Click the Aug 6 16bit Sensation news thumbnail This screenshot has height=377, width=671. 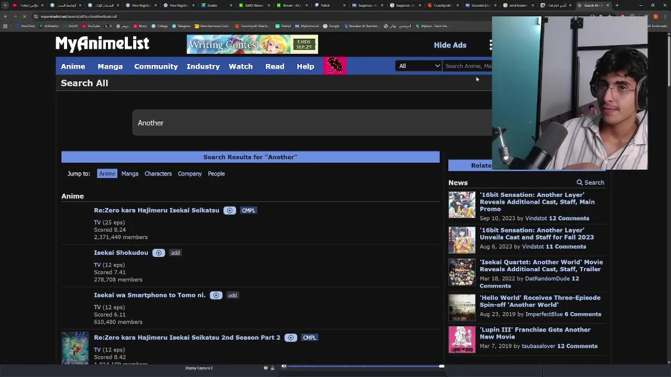462,240
